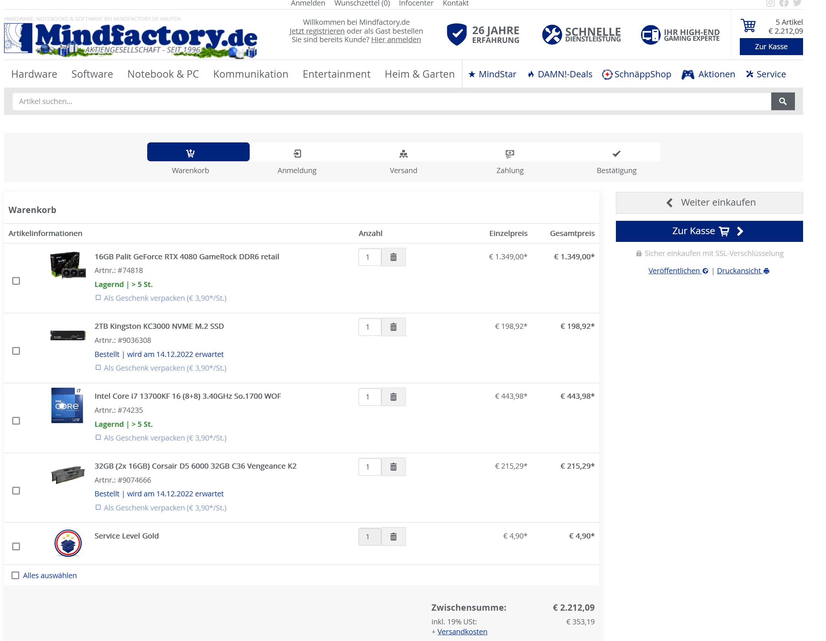
Task: Check gift wrap option for Kingston SSD
Action: (x=98, y=368)
